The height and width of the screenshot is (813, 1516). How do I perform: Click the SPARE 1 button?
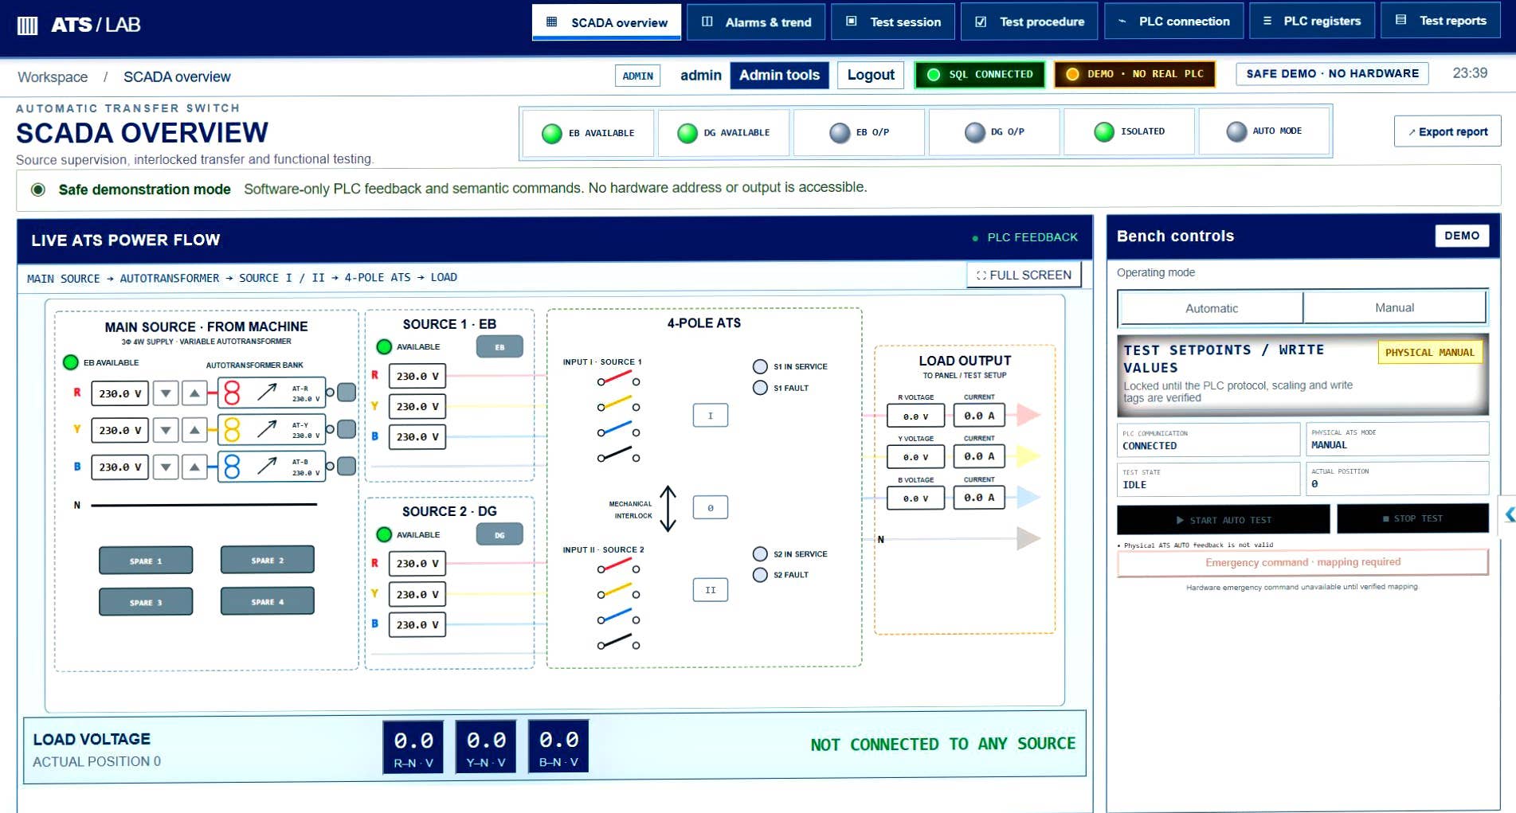click(146, 561)
